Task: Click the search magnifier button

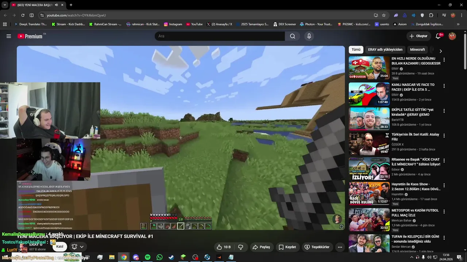Action: pyautogui.click(x=293, y=36)
